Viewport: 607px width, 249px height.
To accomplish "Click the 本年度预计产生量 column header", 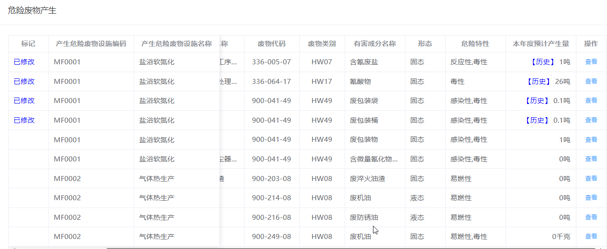I will click(x=541, y=44).
